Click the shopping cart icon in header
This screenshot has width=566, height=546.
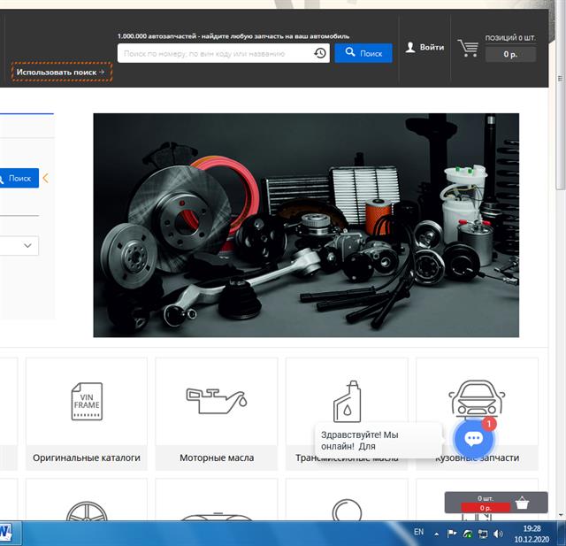[468, 48]
